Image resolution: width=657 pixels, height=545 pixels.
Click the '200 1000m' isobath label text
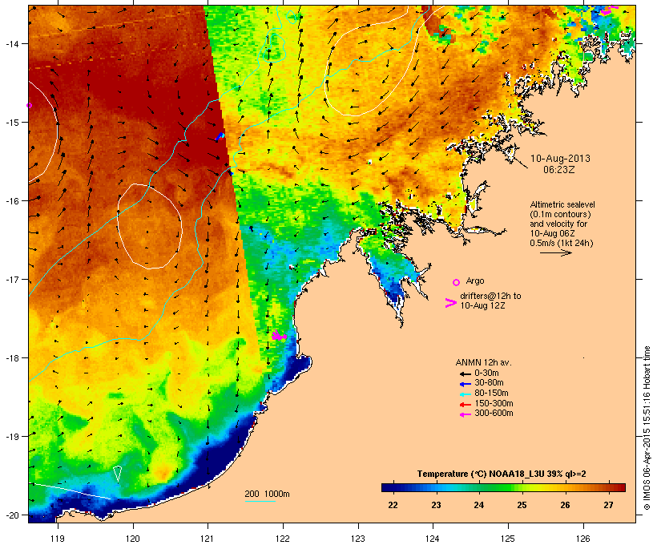(x=267, y=494)
